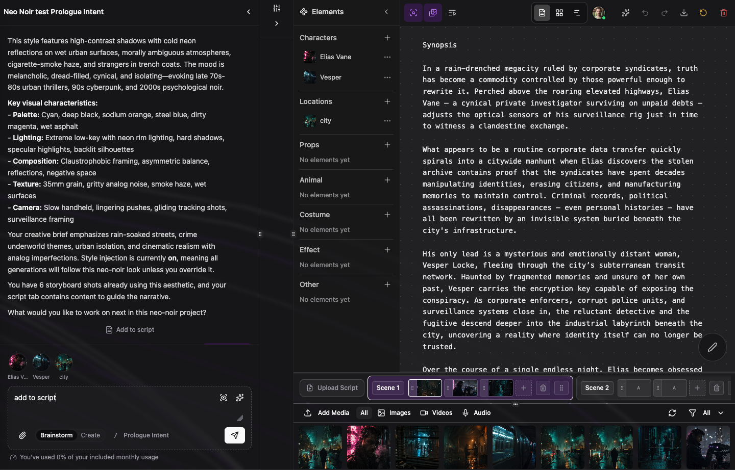
Task: Add a new Effect element
Action: (x=387, y=250)
